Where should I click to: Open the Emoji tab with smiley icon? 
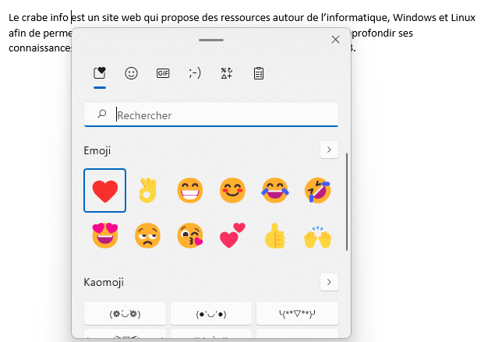[x=131, y=73]
